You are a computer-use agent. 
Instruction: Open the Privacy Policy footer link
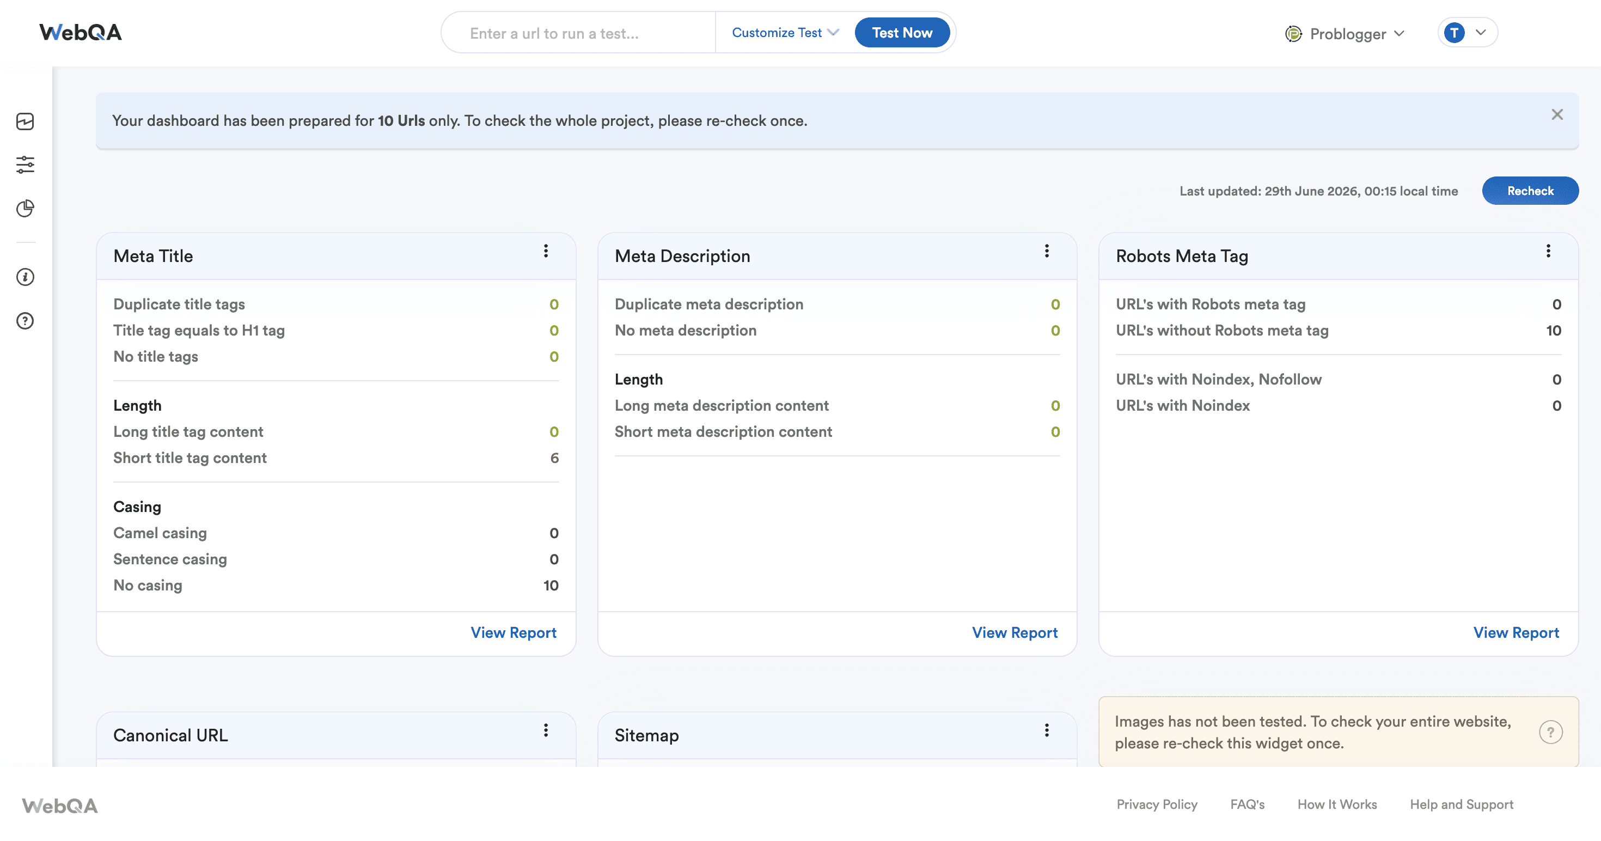(x=1157, y=805)
